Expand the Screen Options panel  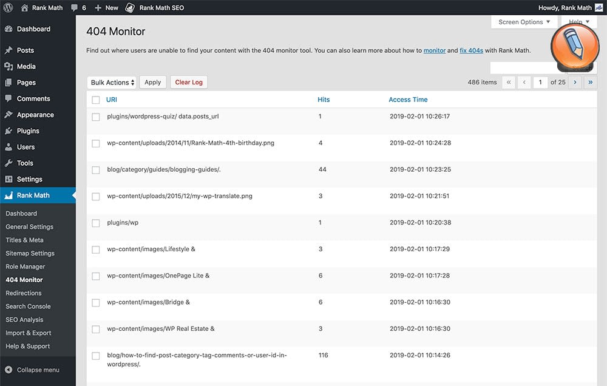click(x=524, y=22)
